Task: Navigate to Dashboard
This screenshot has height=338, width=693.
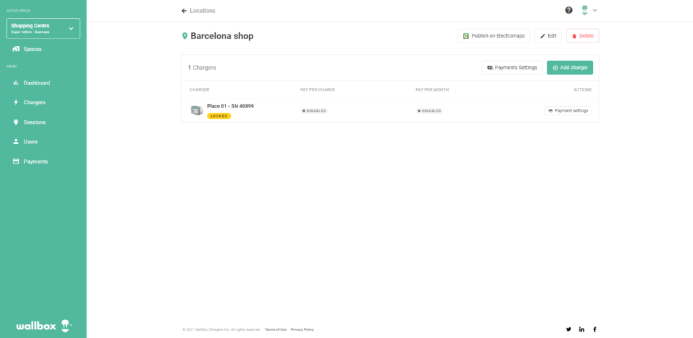Action: tap(36, 83)
